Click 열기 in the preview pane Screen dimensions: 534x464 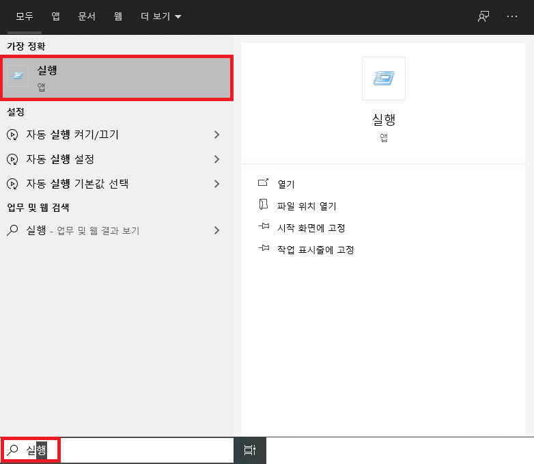pos(285,184)
